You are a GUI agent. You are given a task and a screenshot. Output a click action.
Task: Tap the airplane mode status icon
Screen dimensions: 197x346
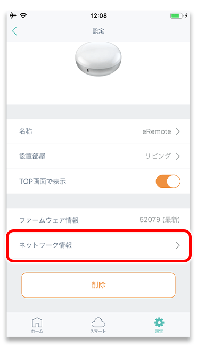pyautogui.click(x=13, y=15)
